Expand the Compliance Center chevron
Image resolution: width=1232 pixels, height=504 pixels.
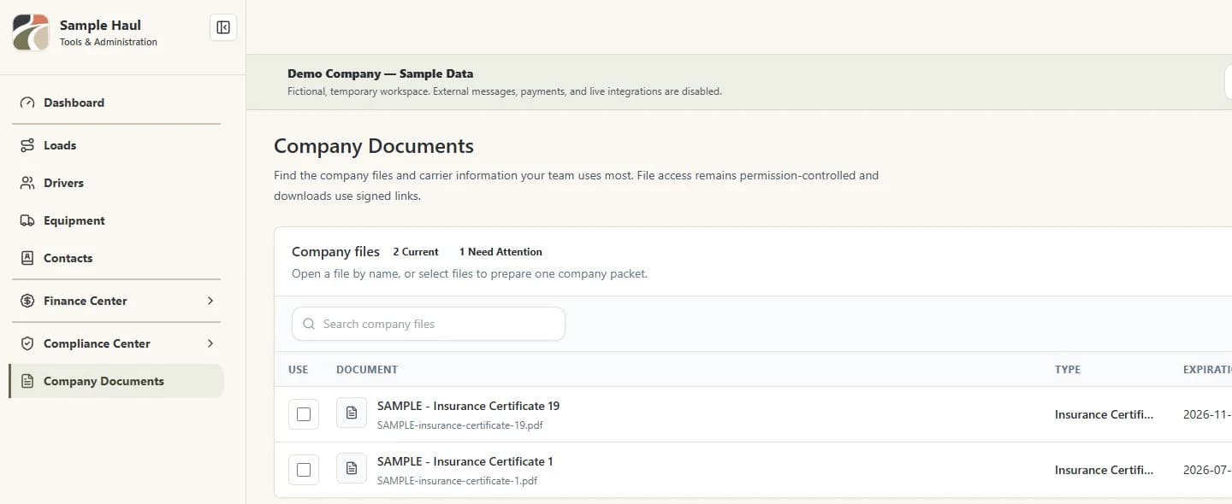[210, 343]
